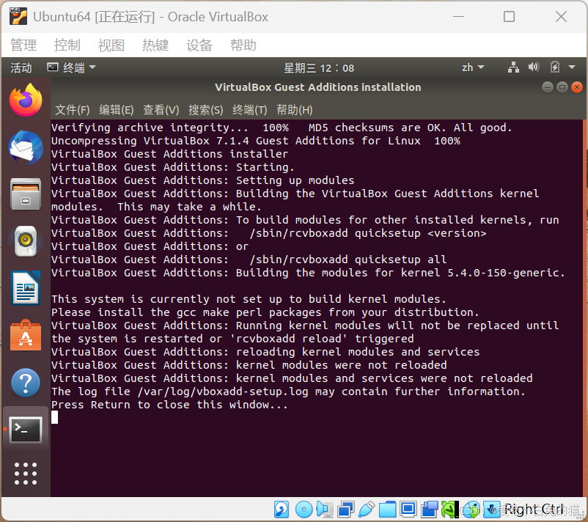Open the Help question mark icon
Screen dimensions: 588x522
(x=26, y=383)
